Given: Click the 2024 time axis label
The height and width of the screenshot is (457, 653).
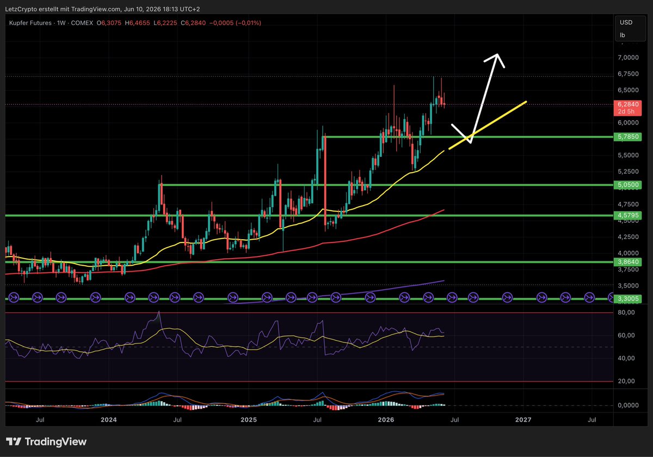Looking at the screenshot, I should pyautogui.click(x=109, y=420).
